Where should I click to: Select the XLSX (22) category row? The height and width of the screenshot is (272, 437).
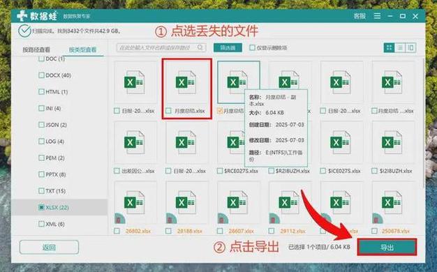[59, 207]
